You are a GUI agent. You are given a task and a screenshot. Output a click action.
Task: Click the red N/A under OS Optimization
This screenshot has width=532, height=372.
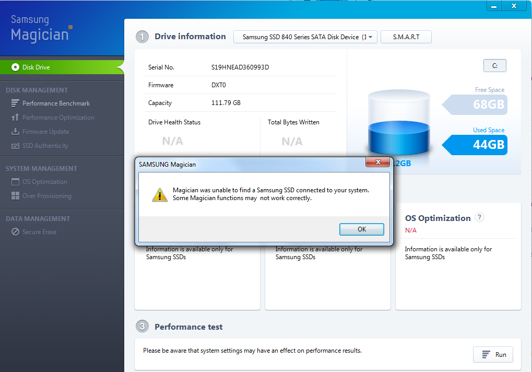coord(410,230)
